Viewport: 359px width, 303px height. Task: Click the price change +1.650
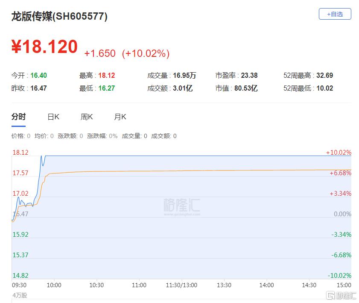[100, 53]
